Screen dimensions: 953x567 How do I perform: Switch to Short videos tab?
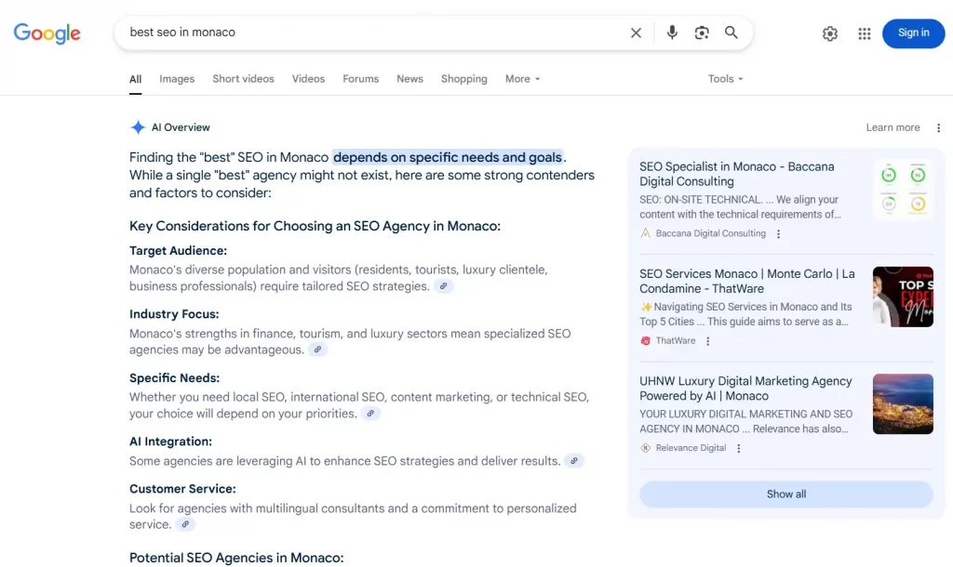click(x=243, y=79)
